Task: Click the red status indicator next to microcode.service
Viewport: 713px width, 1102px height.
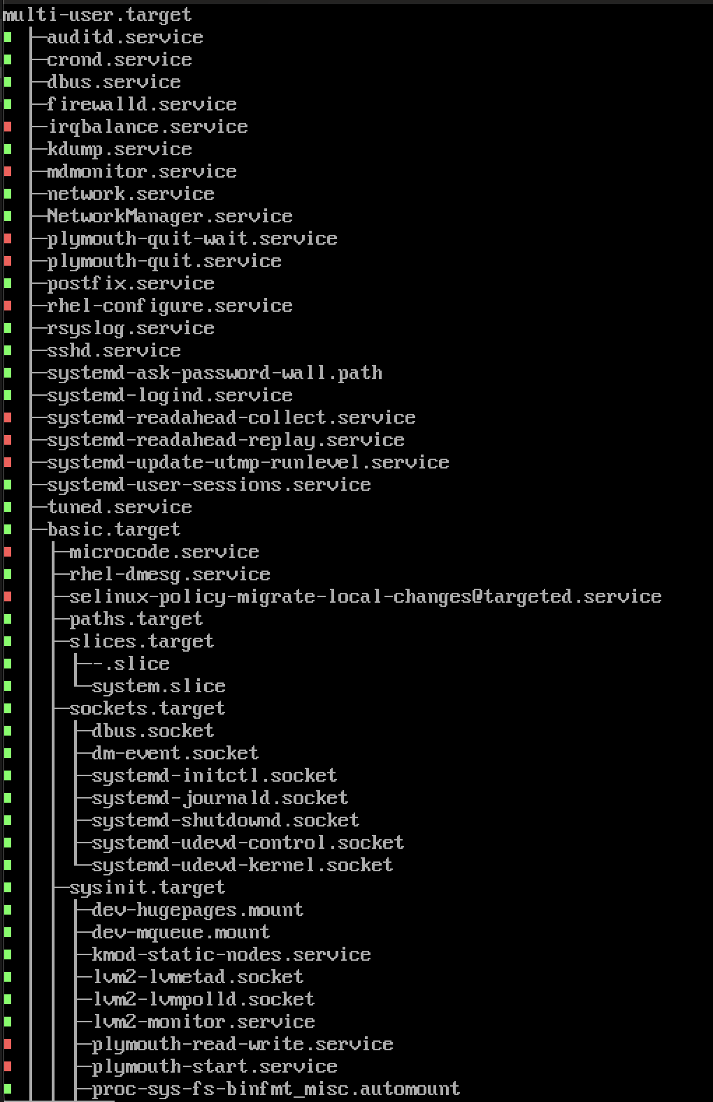Action: (x=8, y=552)
